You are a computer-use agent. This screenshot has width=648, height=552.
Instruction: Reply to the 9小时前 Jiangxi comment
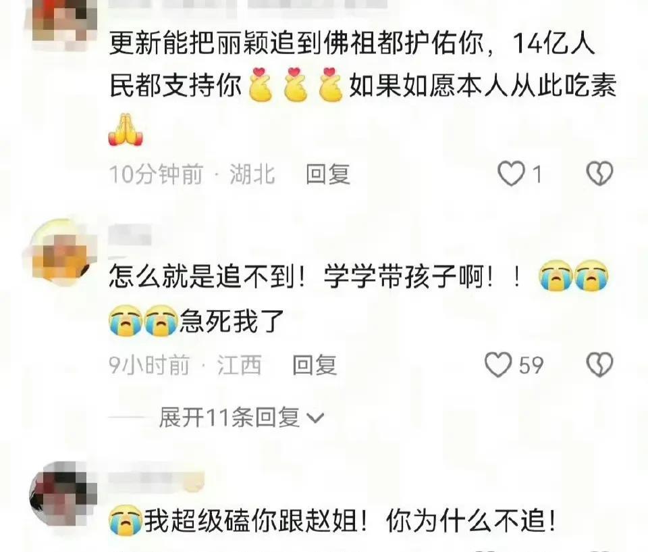(315, 365)
